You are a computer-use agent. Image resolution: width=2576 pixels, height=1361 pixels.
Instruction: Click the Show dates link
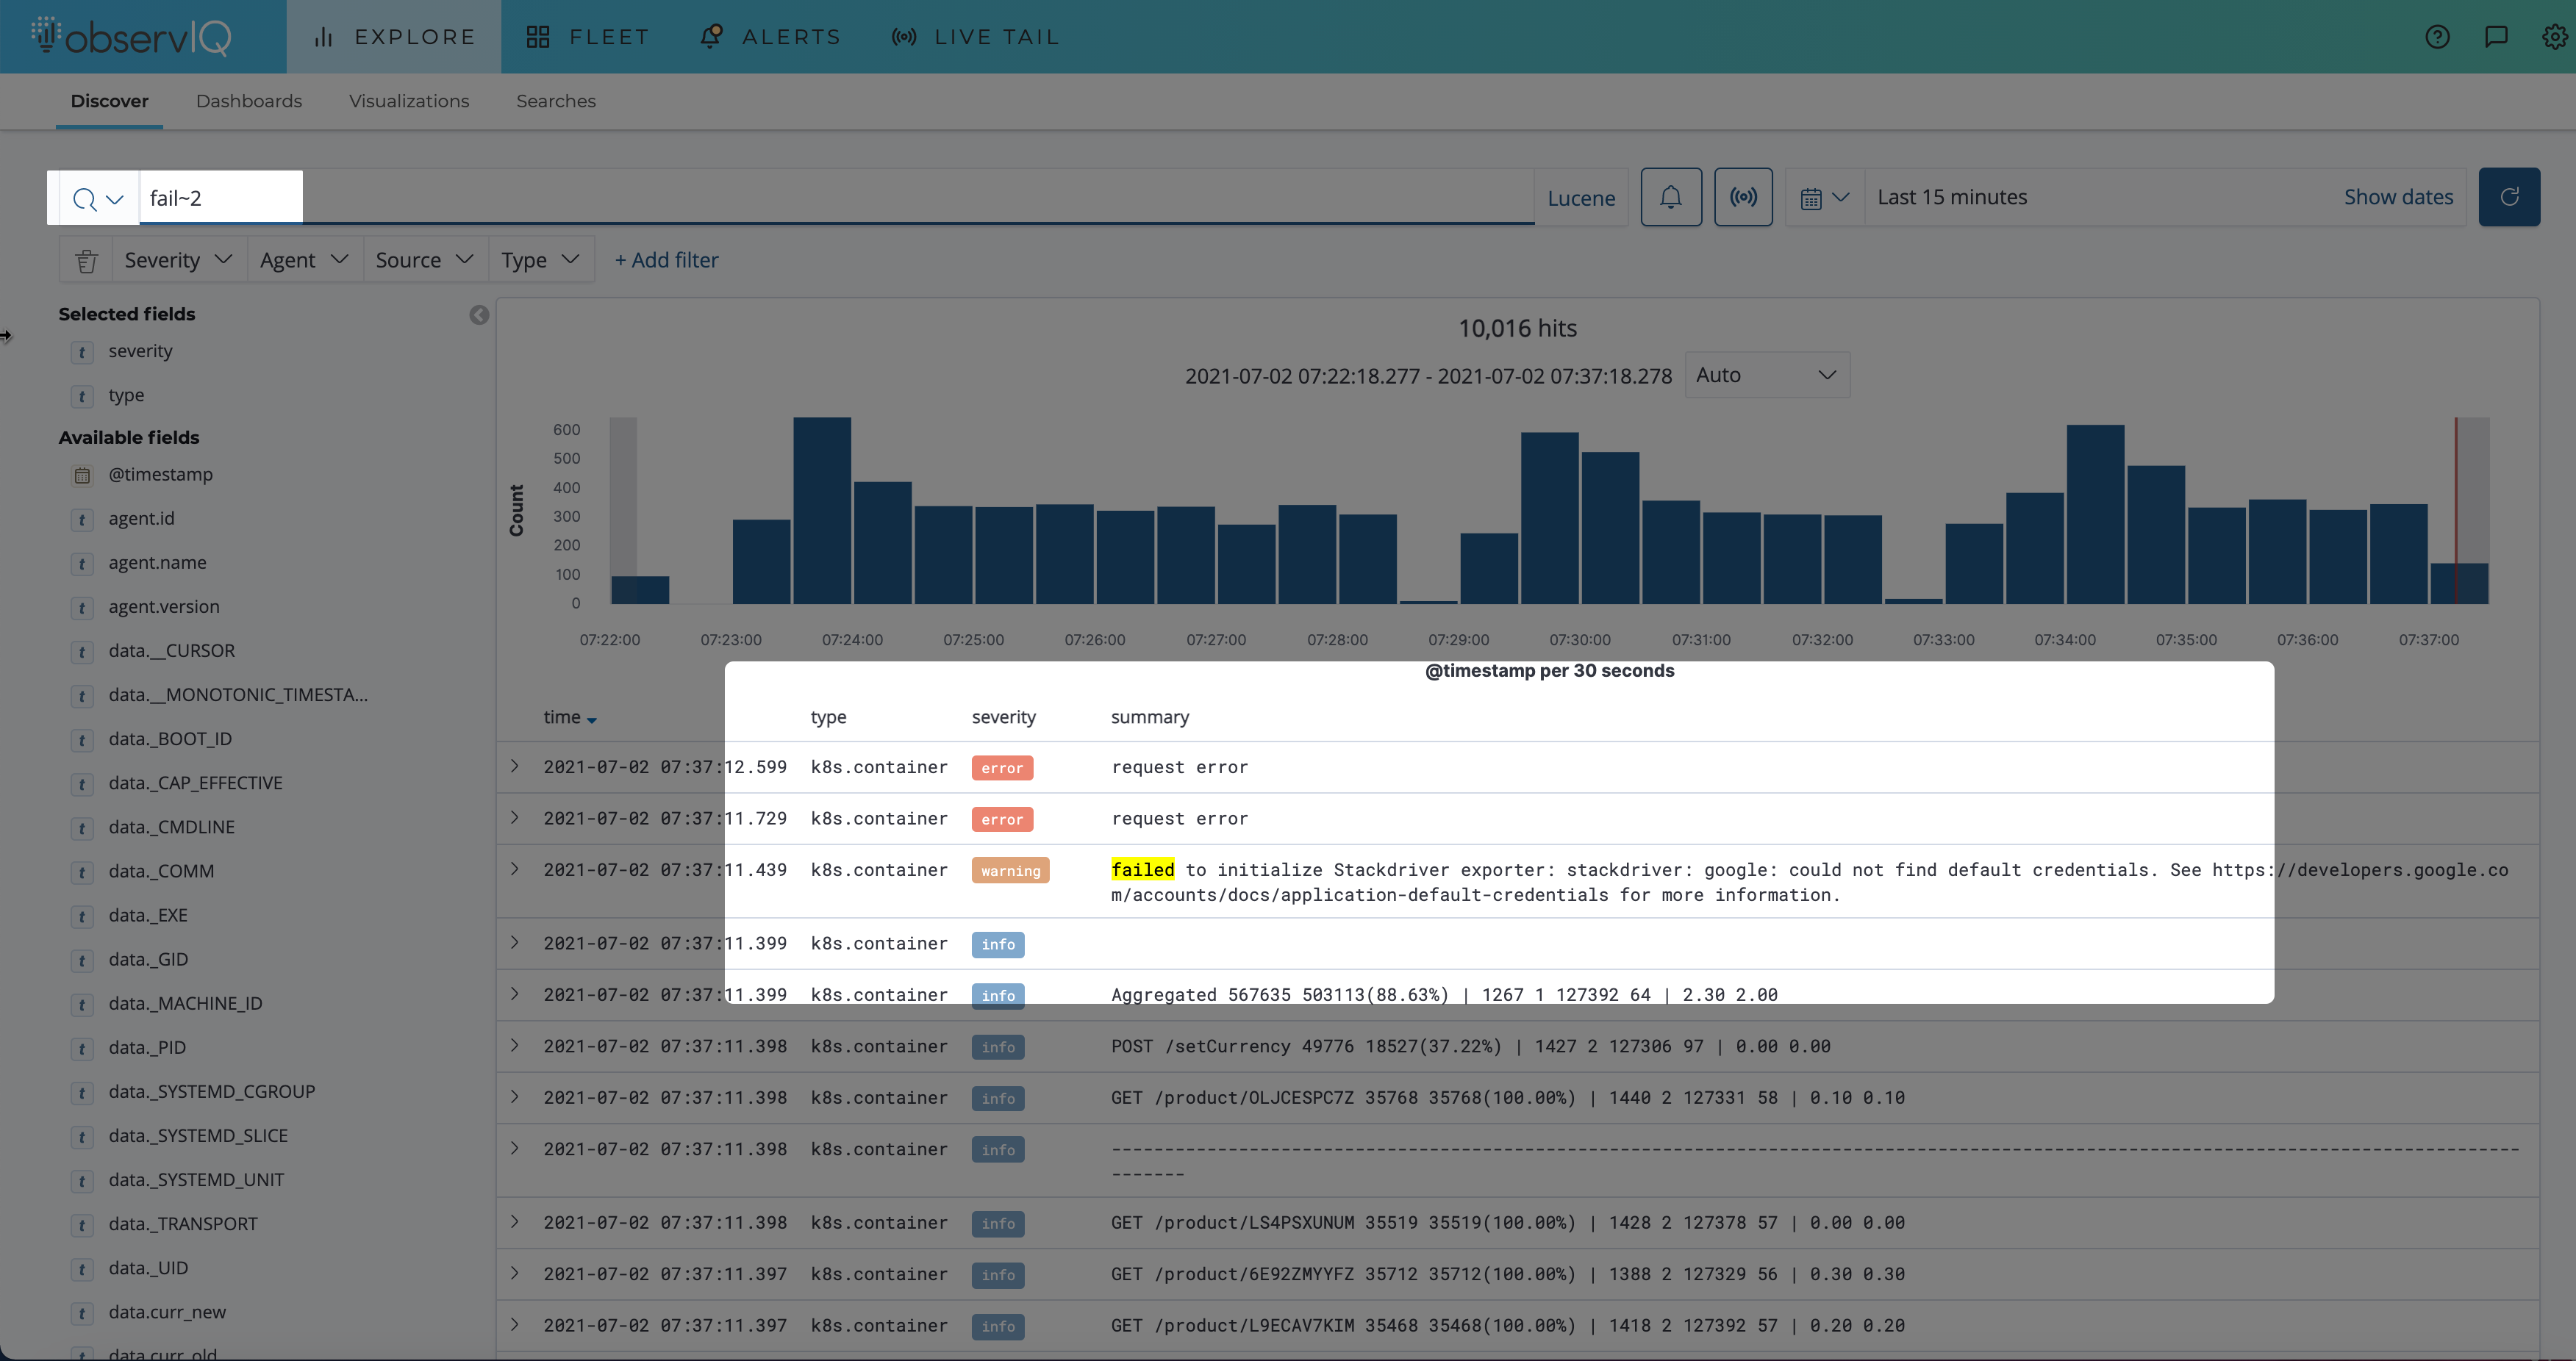pyautogui.click(x=2398, y=197)
